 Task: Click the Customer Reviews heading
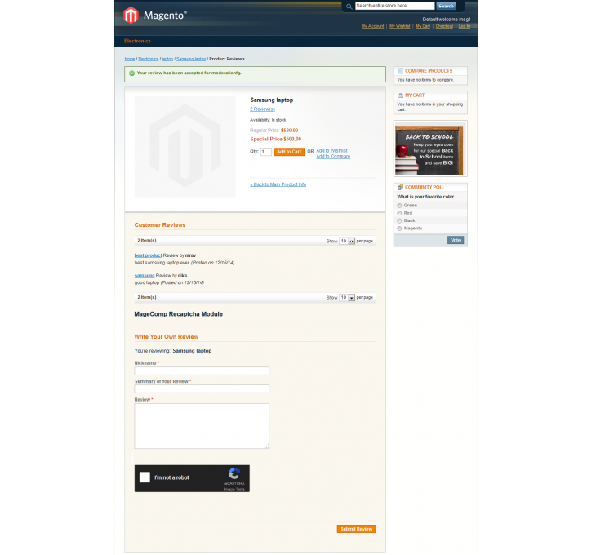[160, 225]
